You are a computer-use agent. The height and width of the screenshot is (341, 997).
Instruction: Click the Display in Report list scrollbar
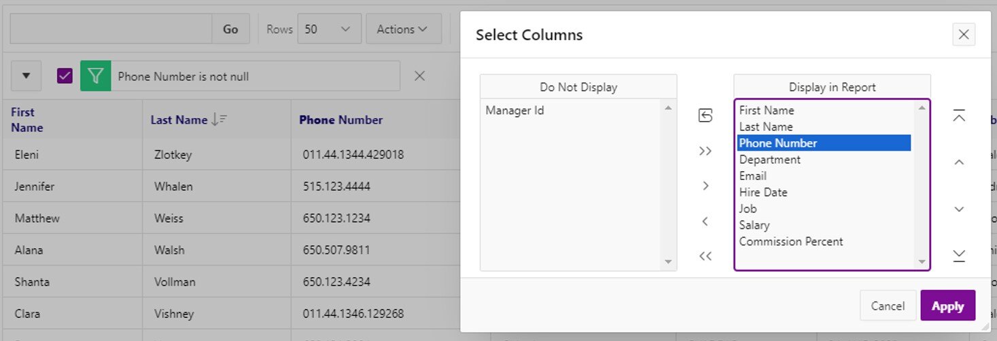pyautogui.click(x=922, y=185)
